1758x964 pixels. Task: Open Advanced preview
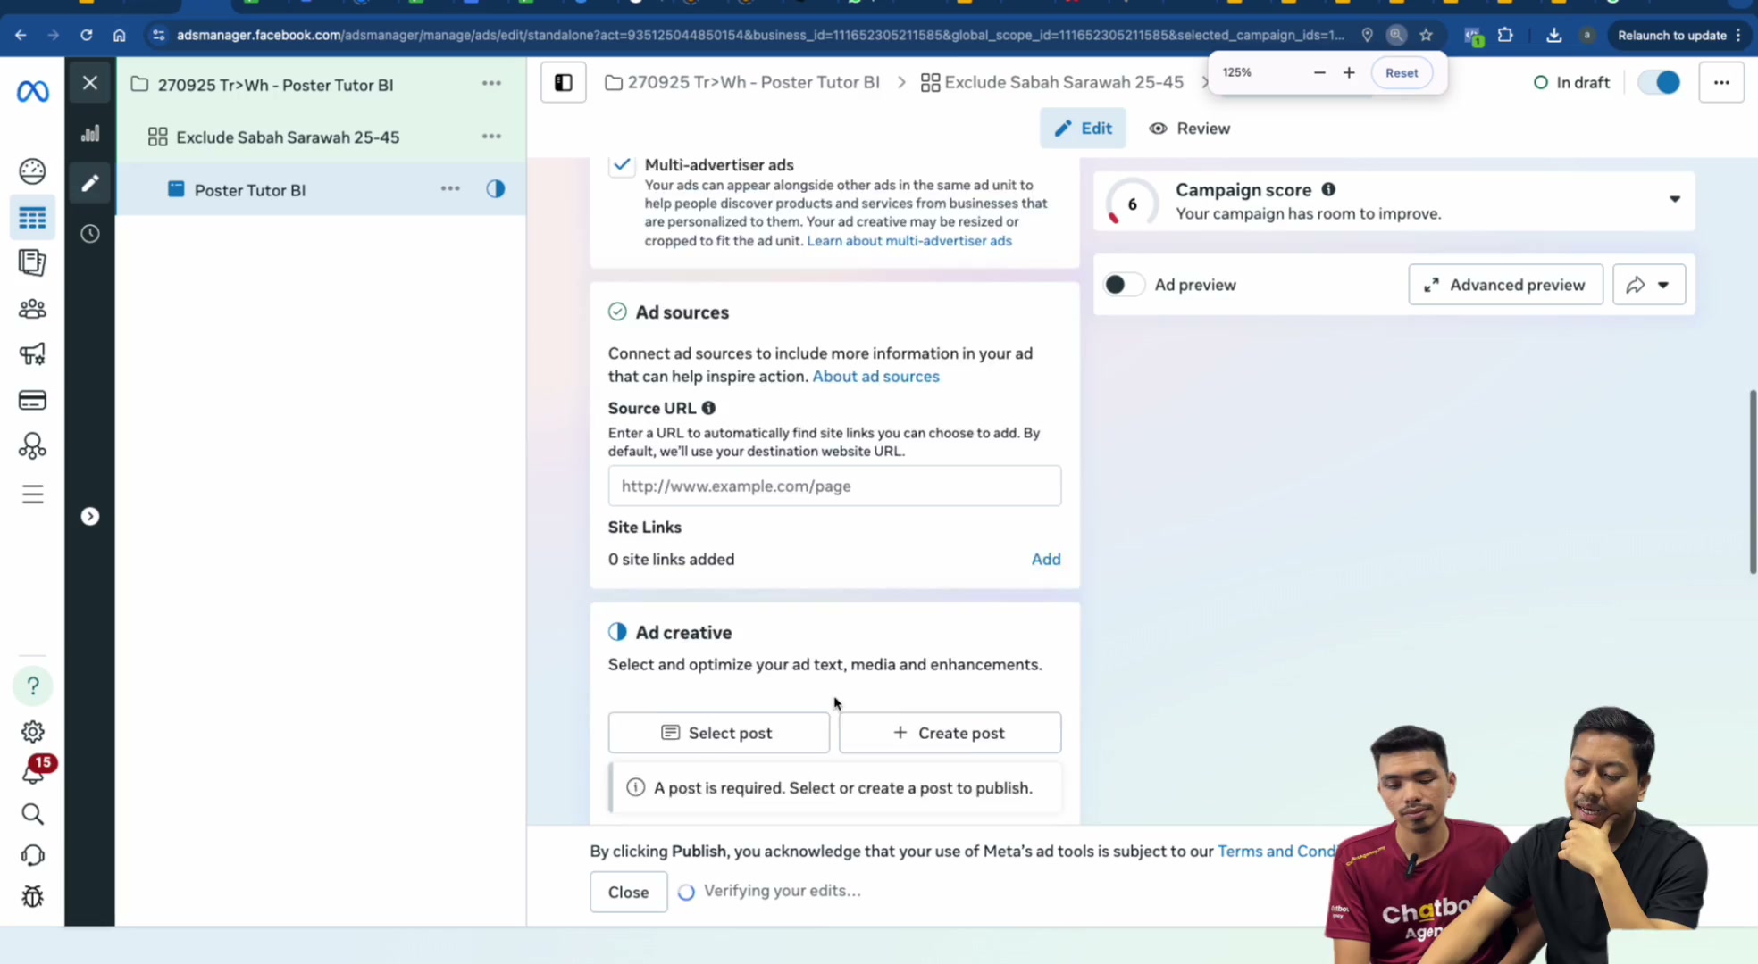[1505, 285]
